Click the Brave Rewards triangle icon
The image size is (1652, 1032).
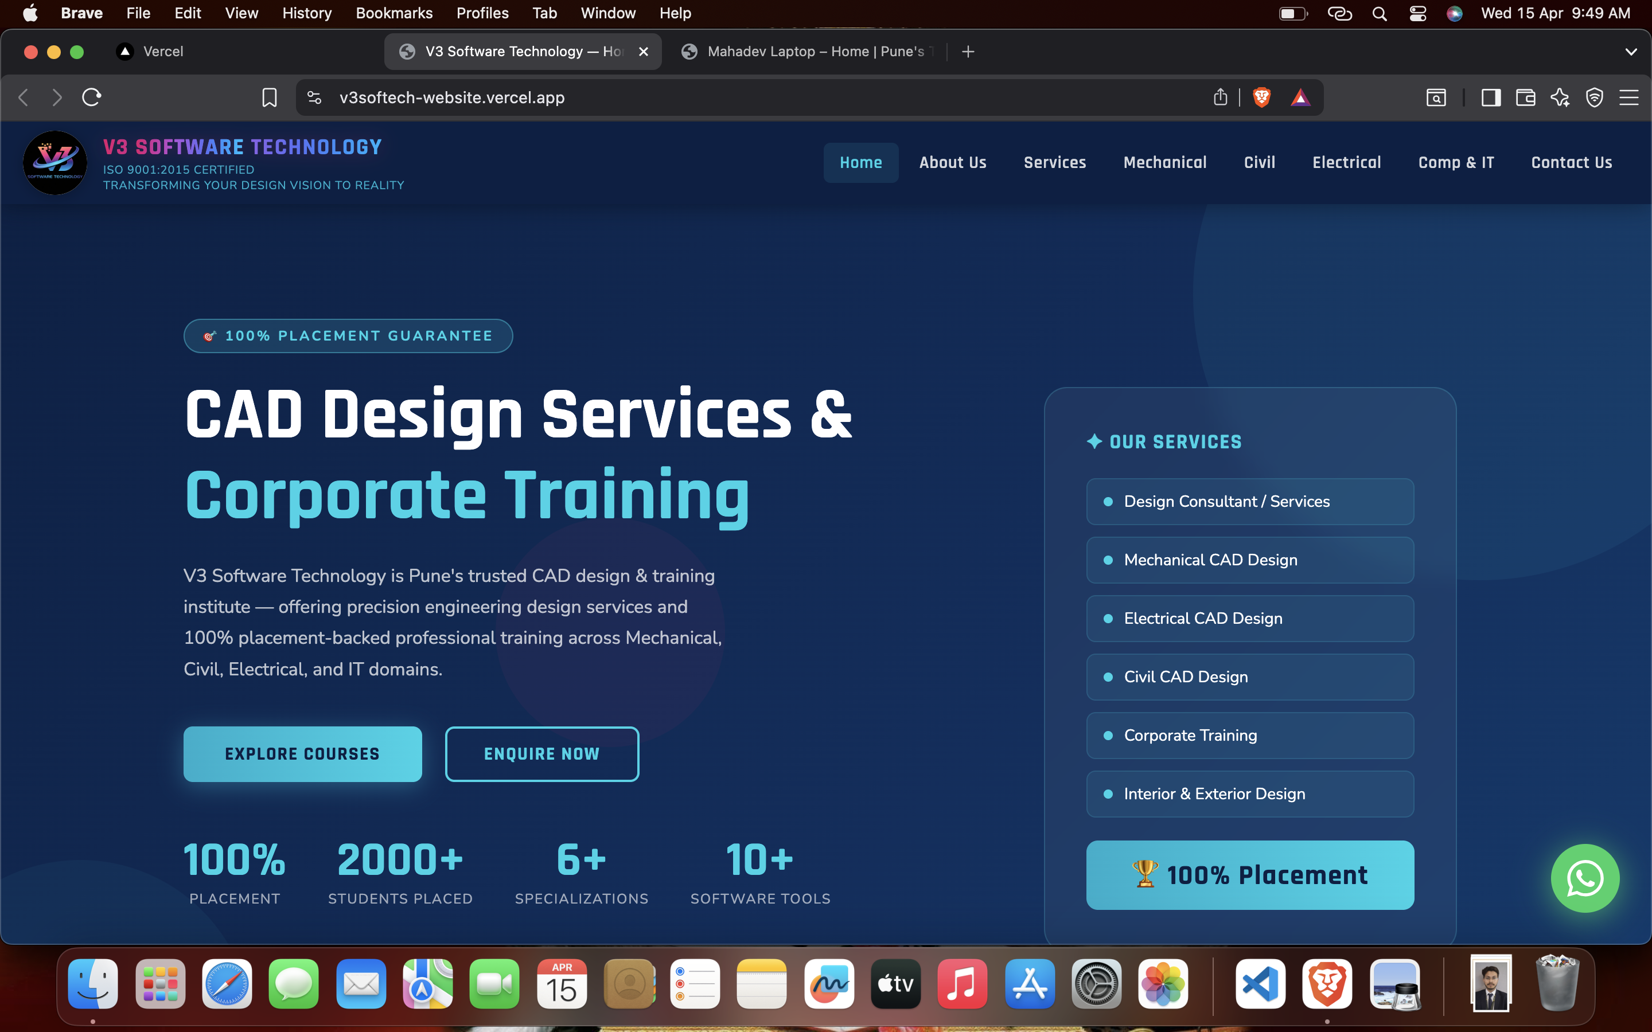[1300, 97]
